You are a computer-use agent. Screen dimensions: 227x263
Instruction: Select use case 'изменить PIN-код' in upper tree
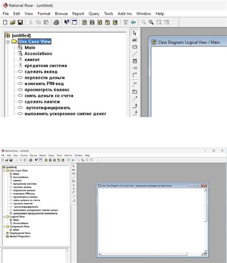pos(44,84)
